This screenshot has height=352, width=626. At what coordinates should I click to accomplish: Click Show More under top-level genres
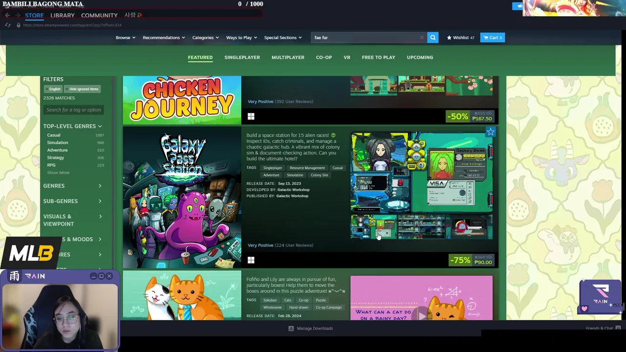[58, 173]
